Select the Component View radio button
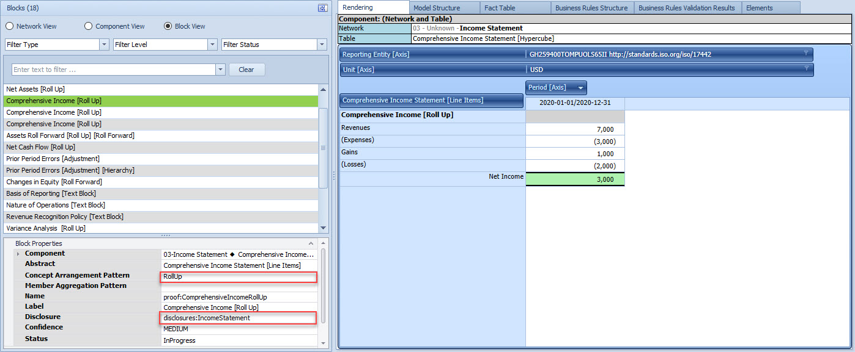Viewport: 855px width, 352px height. [89, 26]
